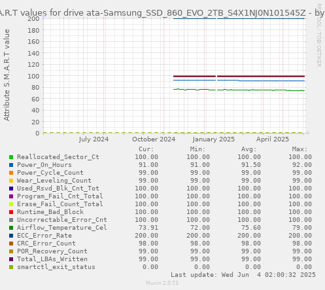Click the green Airflow temperature line in graph
The width and height of the screenshot is (325, 290).
coord(240,90)
